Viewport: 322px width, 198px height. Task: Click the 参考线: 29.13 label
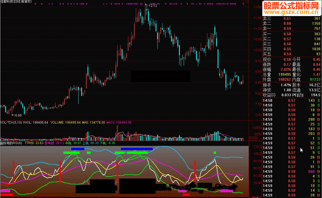[54, 143]
